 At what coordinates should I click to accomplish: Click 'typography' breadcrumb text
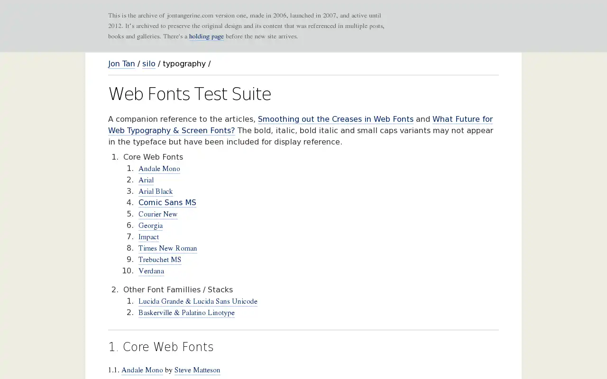[x=184, y=63]
